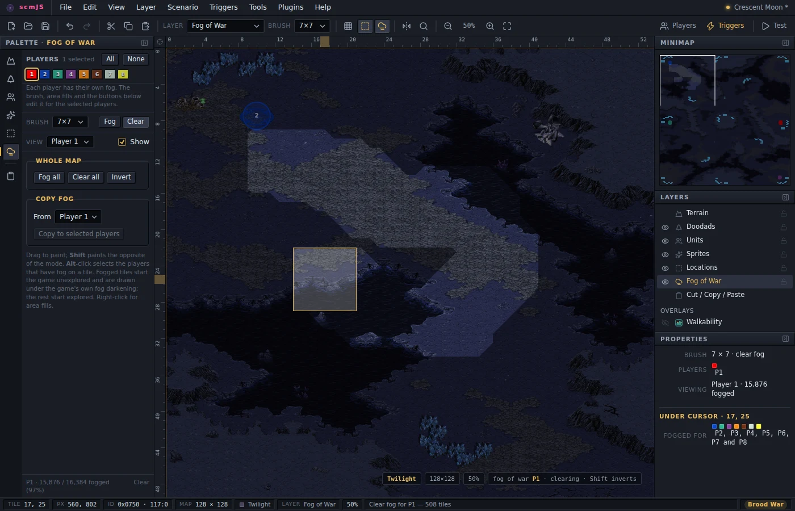Toggle the grid icon in the toolbar
Image resolution: width=795 pixels, height=511 pixels.
348,26
